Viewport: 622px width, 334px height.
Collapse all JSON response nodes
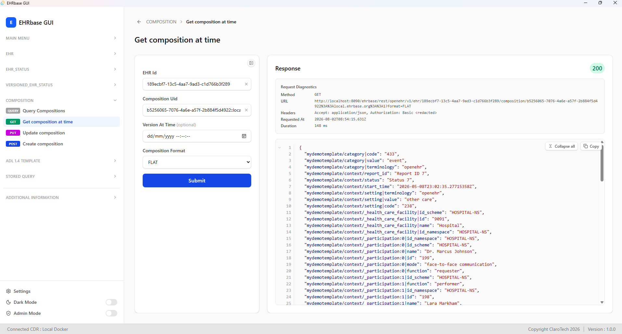point(562,146)
